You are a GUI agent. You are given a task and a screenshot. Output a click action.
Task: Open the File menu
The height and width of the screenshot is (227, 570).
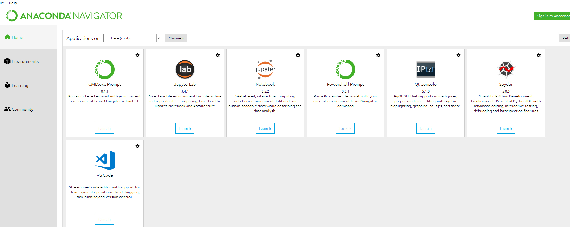click(2, 3)
